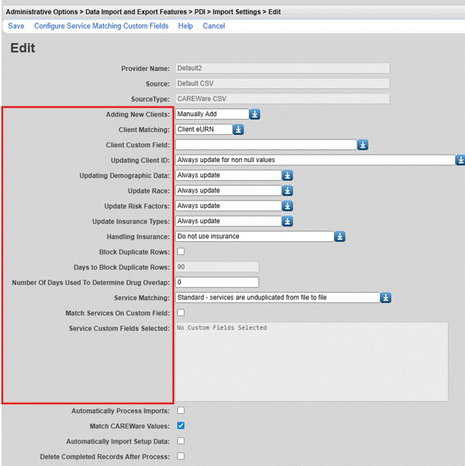Cancel editing import settings
The height and width of the screenshot is (466, 465).
point(213,26)
